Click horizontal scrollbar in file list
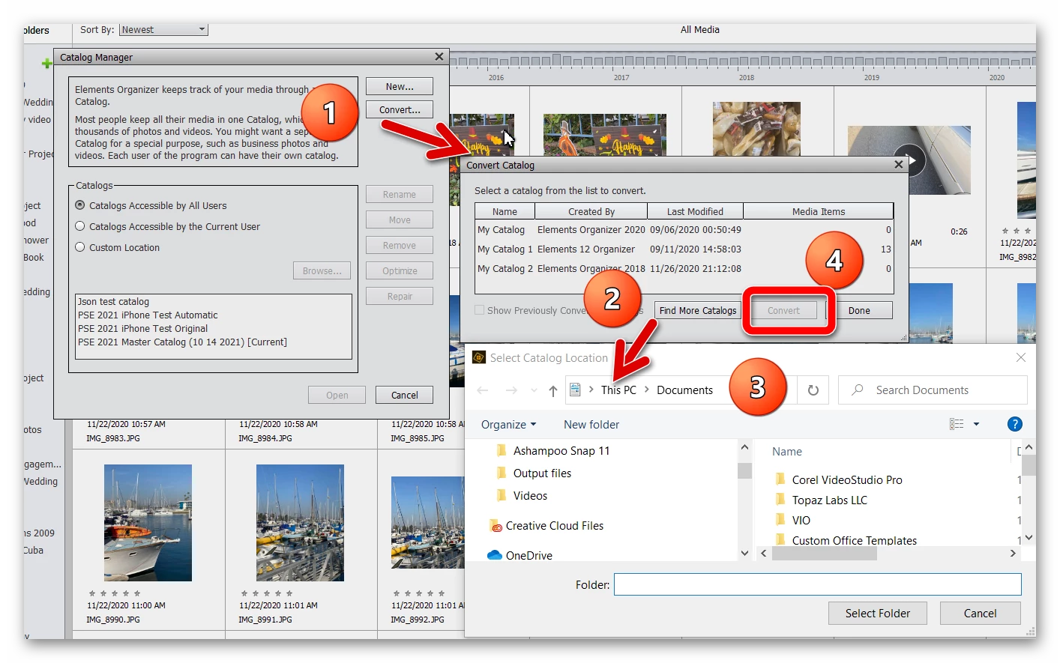The width and height of the screenshot is (1060, 663). 825,554
